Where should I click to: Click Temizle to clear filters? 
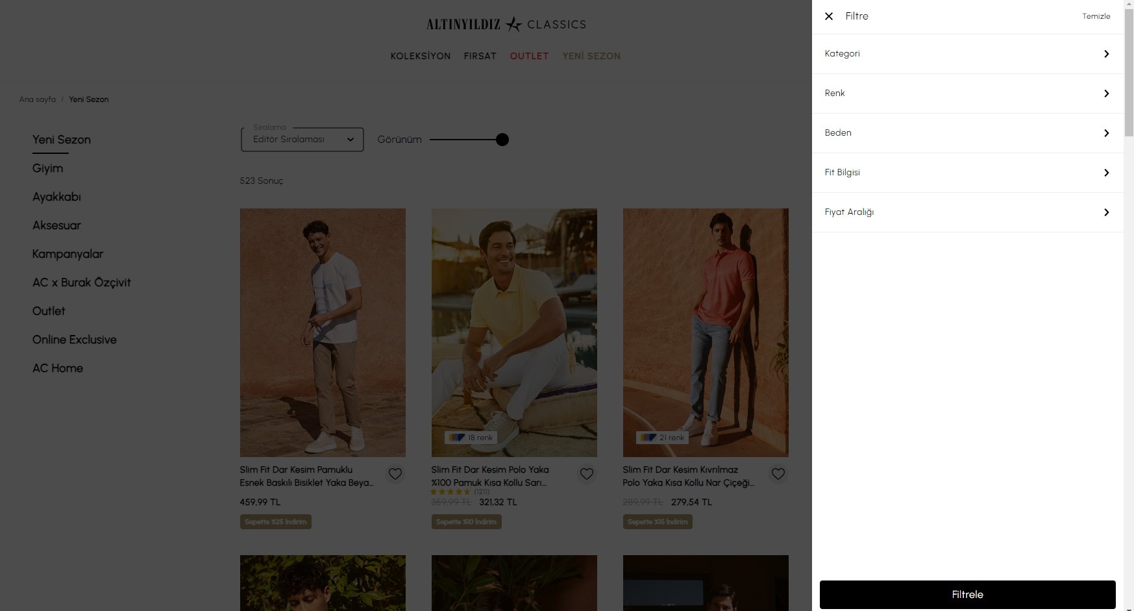[1096, 16]
